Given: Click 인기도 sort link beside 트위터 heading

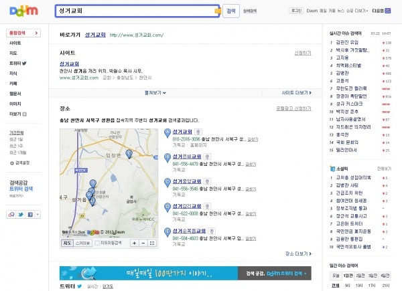Looking at the screenshot, I should click(x=108, y=286).
